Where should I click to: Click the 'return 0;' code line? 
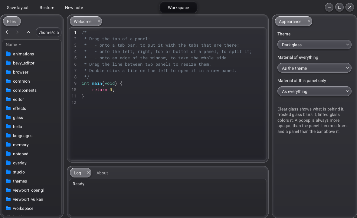103,90
